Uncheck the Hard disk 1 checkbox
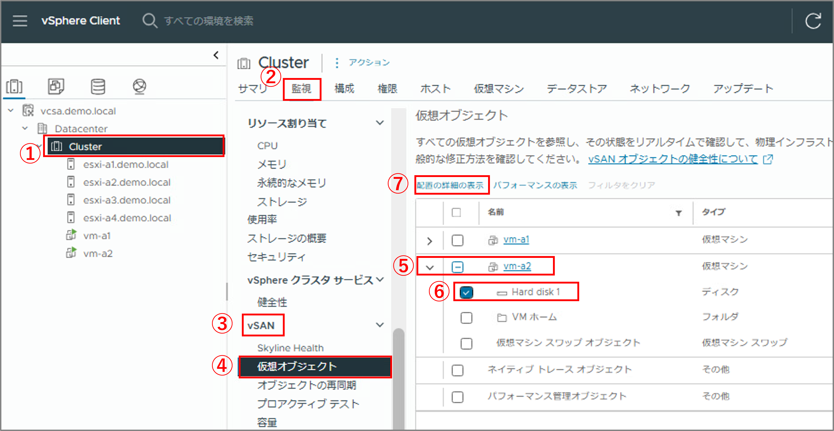 pyautogui.click(x=466, y=292)
